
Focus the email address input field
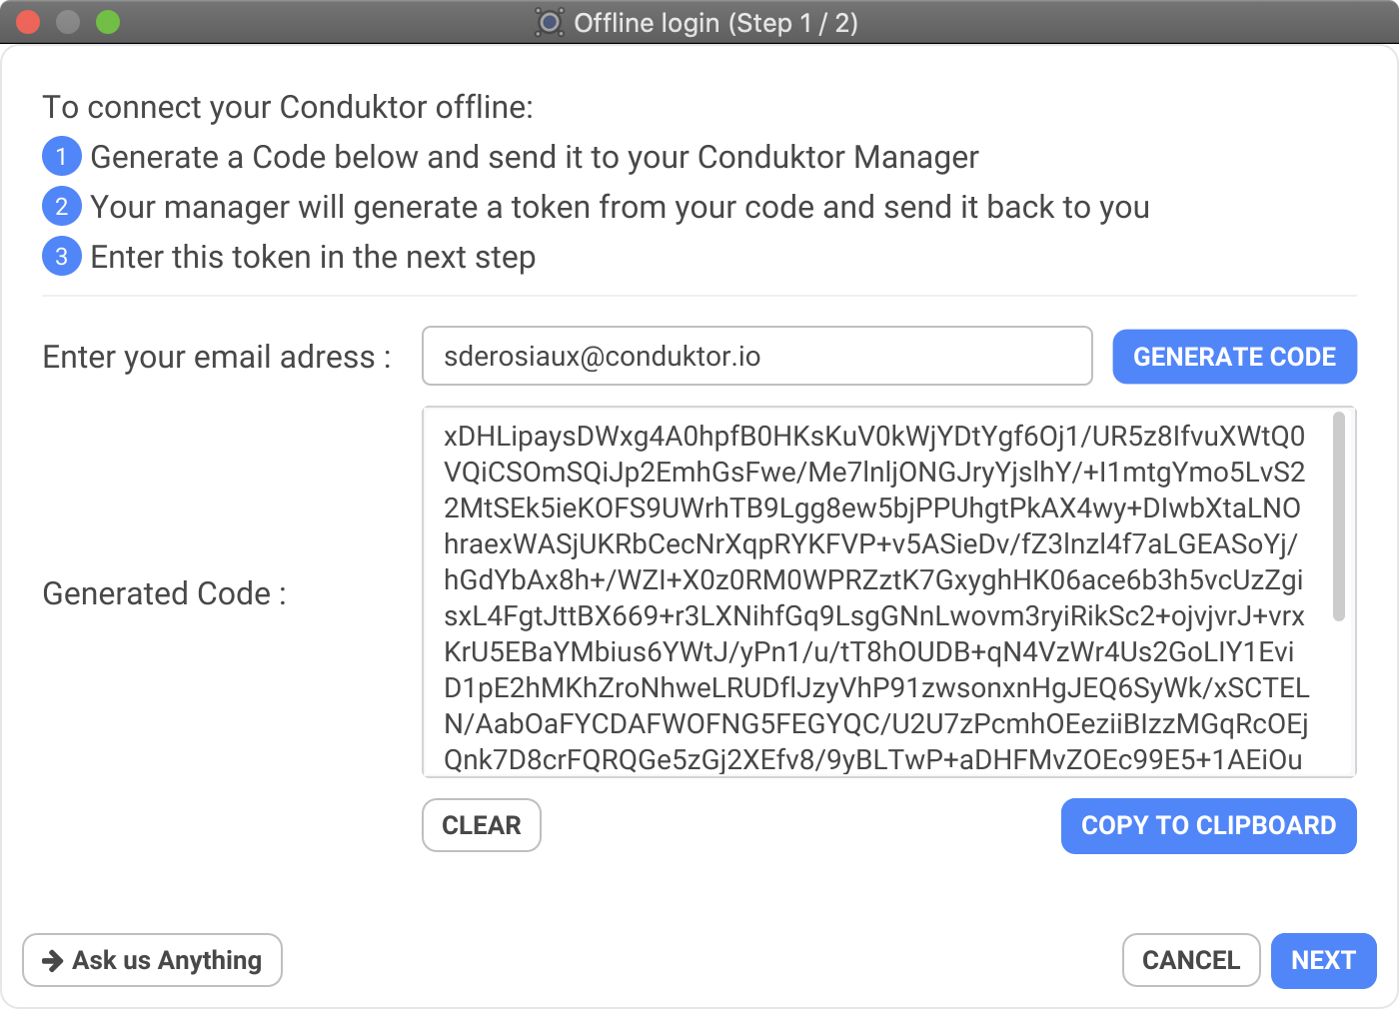(x=757, y=356)
